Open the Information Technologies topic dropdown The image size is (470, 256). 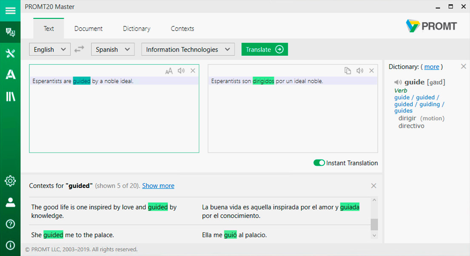coord(188,49)
